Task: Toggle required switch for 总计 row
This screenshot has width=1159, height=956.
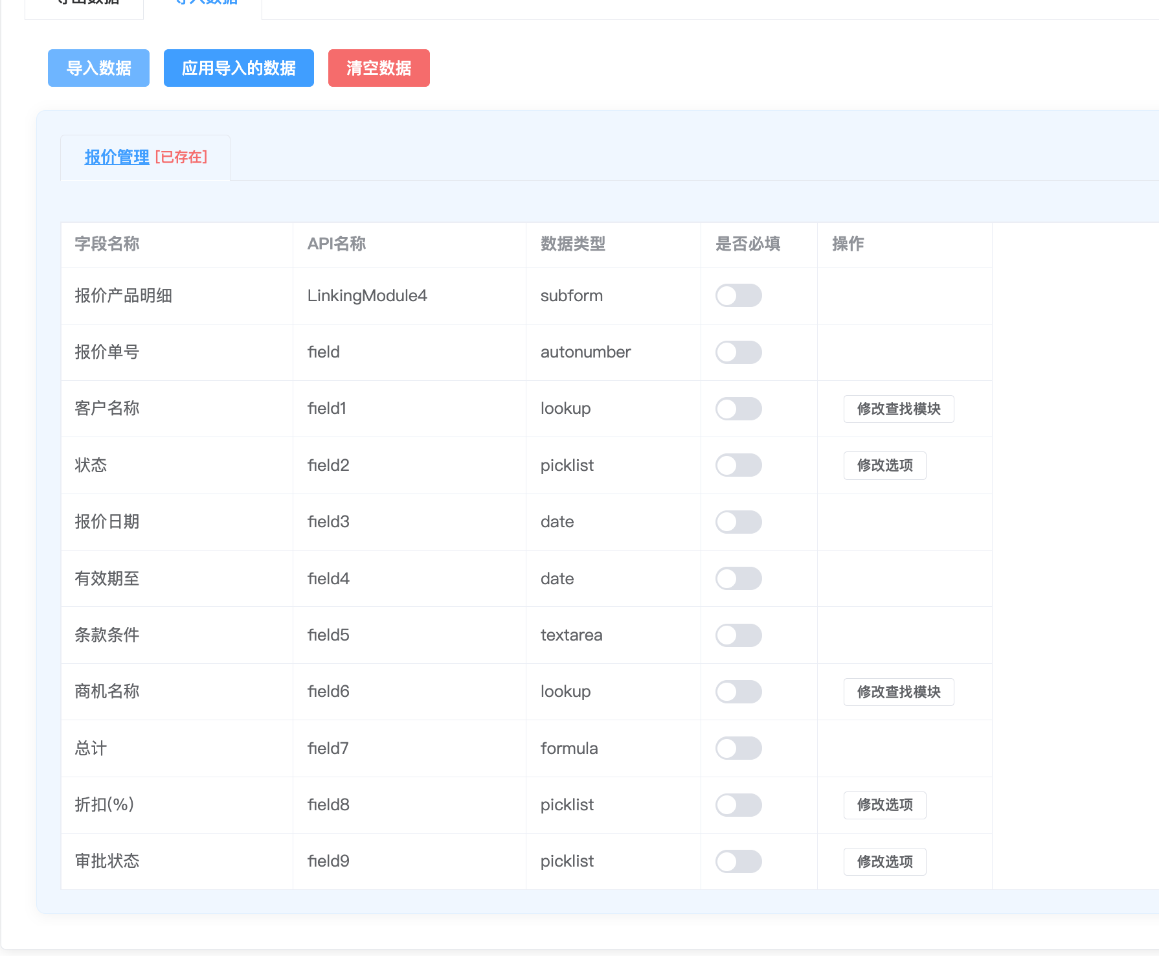Action: (x=738, y=748)
